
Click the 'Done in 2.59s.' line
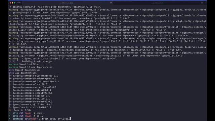click(x=20, y=110)
